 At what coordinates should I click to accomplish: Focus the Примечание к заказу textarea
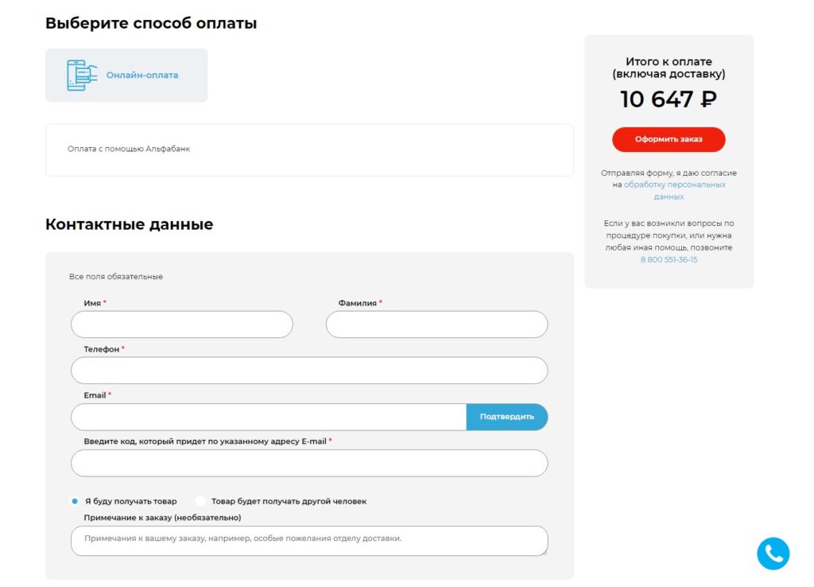tap(309, 541)
